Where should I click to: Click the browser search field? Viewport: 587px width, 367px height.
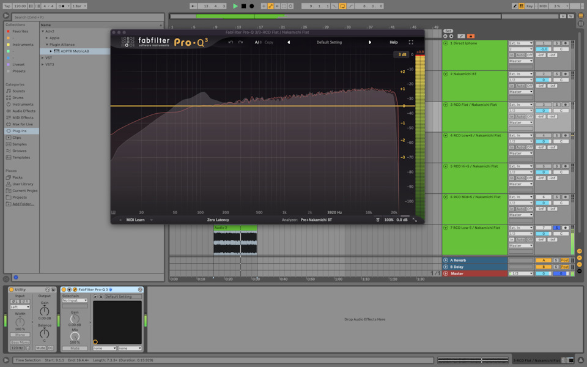[x=88, y=17]
